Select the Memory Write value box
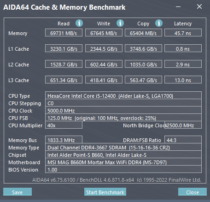This screenshot has width=210, height=202. [104, 33]
